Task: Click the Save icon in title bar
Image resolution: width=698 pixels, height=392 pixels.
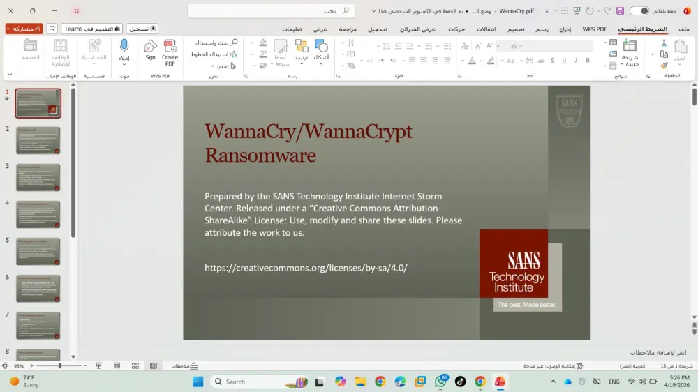Action: [x=620, y=10]
